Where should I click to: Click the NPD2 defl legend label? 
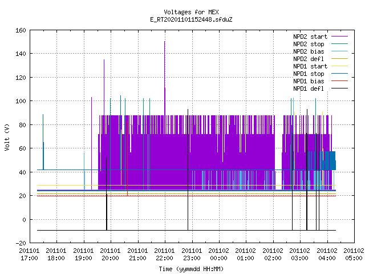(x=309, y=59)
